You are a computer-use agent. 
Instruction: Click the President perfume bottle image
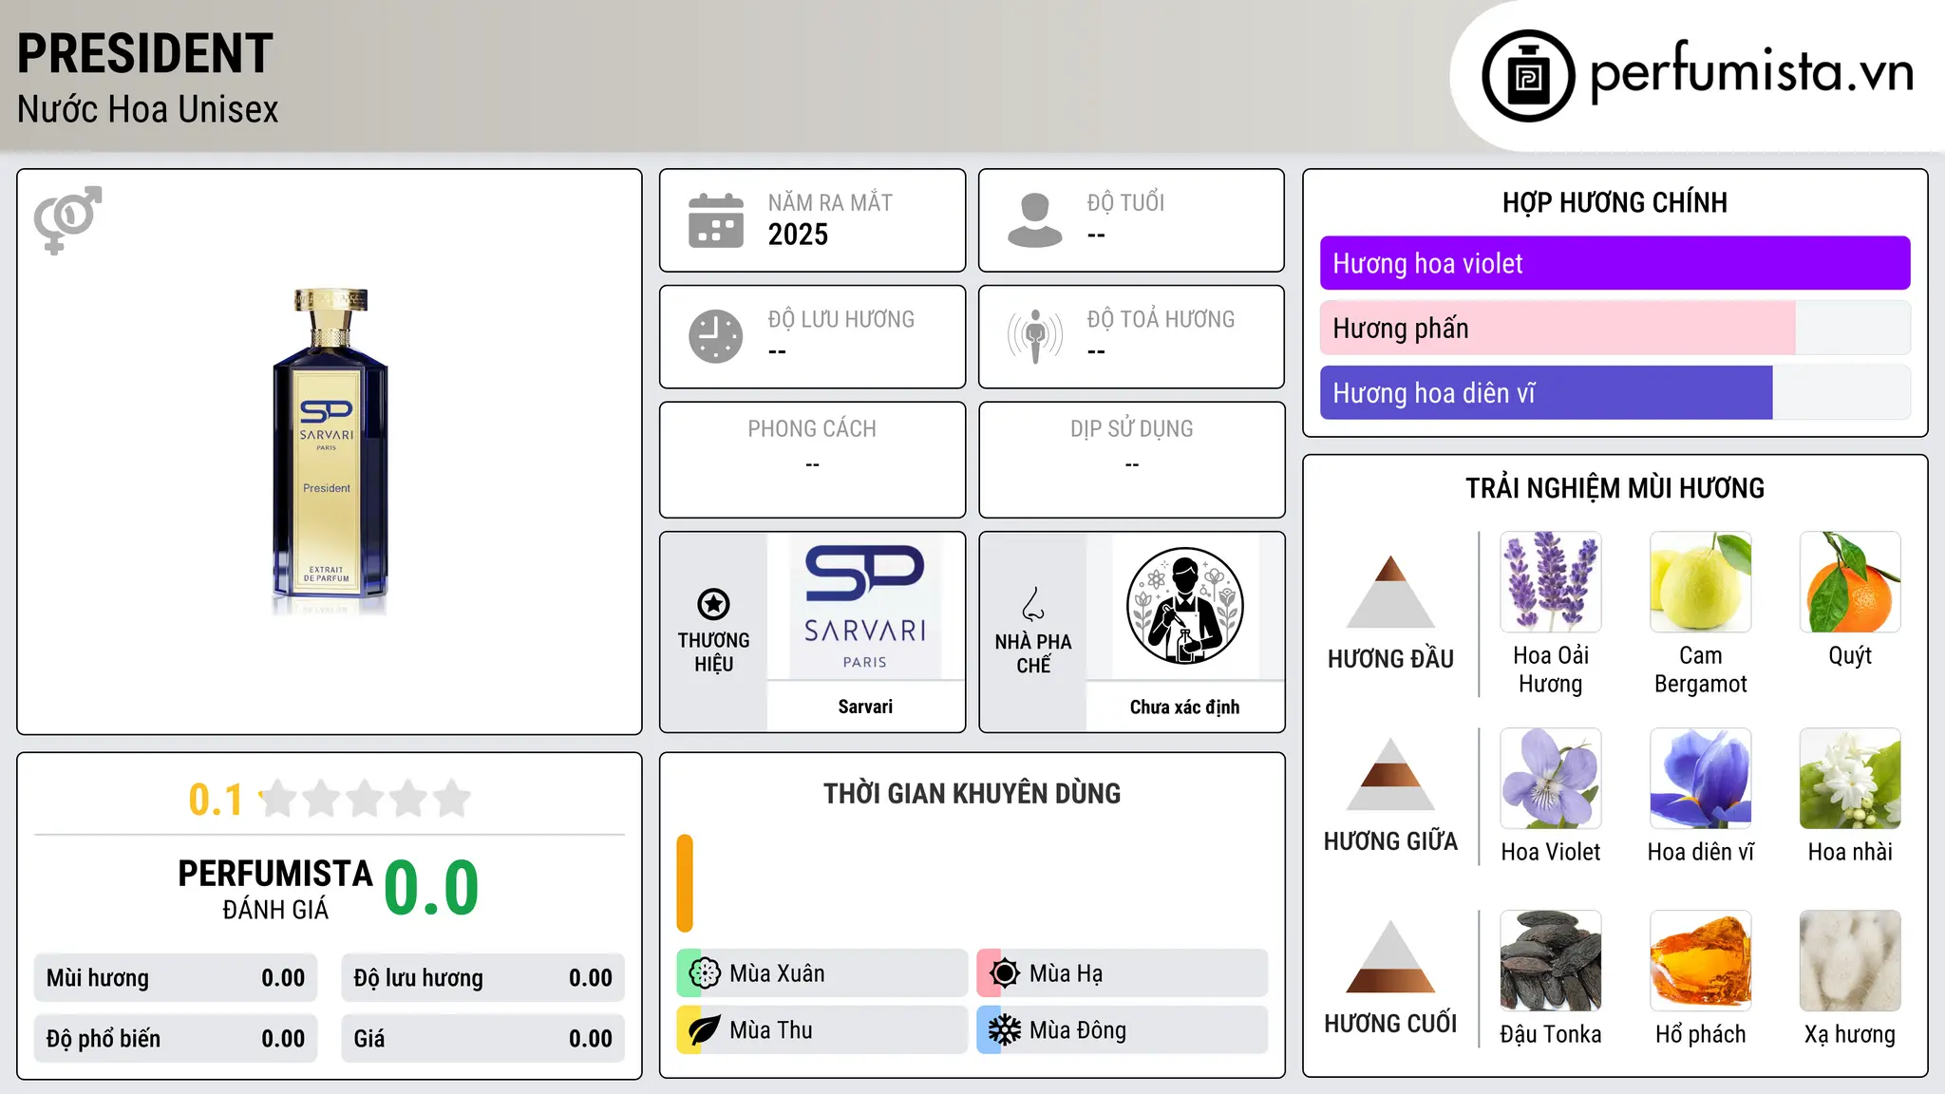[x=330, y=452]
